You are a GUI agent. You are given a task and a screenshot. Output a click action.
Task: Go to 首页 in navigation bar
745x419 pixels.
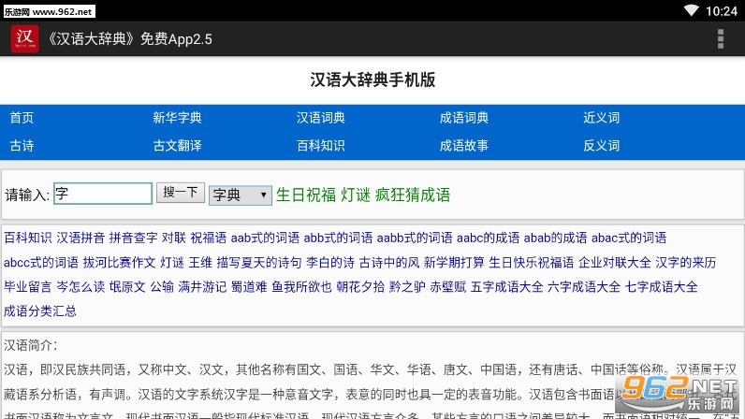pos(22,118)
